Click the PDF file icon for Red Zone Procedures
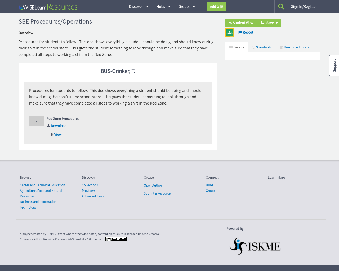This screenshot has height=271, width=339. [x=36, y=120]
